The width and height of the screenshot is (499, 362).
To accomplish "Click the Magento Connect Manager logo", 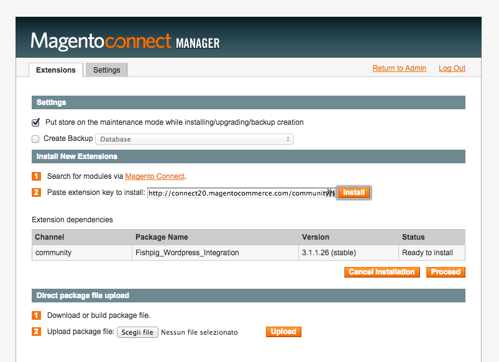I will point(125,42).
